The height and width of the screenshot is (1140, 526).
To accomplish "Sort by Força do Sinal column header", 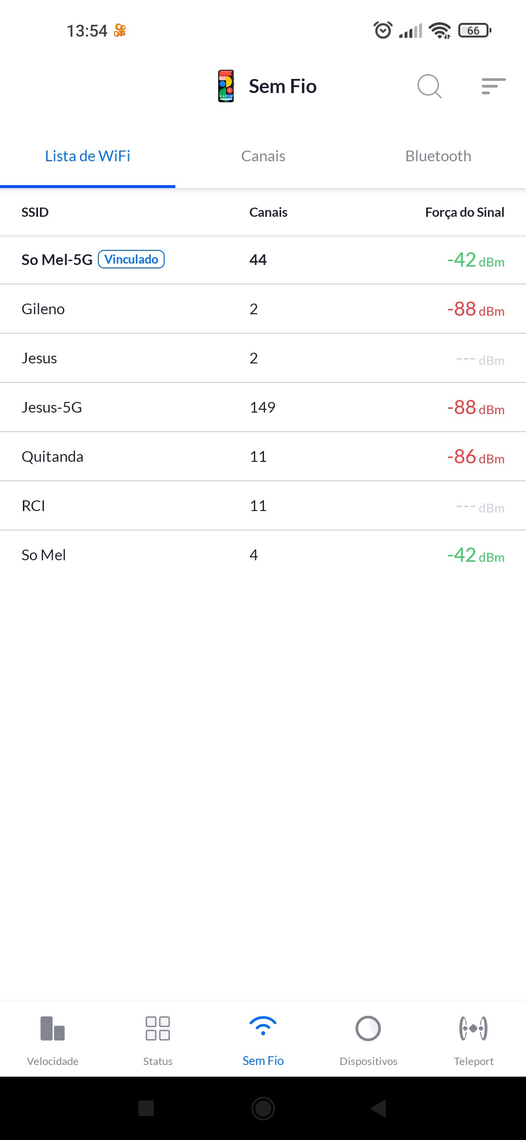I will (x=464, y=212).
